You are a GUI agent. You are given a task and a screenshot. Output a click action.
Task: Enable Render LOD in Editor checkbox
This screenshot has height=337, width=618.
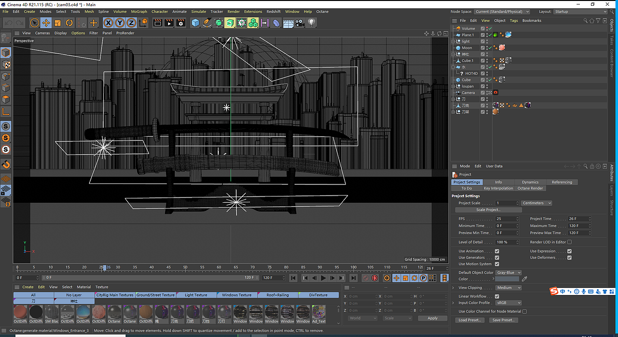[x=569, y=242]
